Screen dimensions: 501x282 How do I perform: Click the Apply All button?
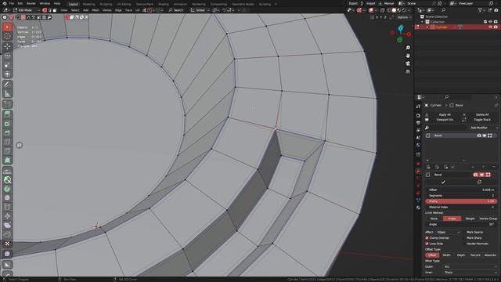[x=445, y=114]
